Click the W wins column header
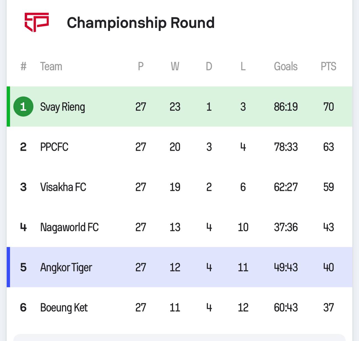359x341 pixels. coord(175,67)
